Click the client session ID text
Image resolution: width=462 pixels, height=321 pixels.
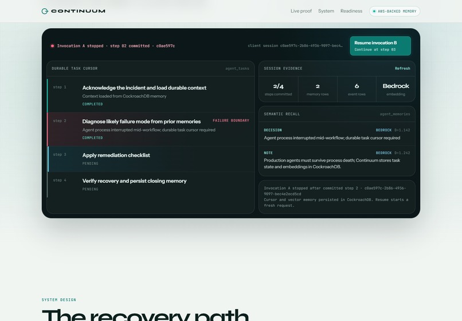pos(295,46)
